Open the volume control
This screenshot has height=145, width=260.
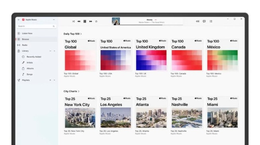(197, 21)
